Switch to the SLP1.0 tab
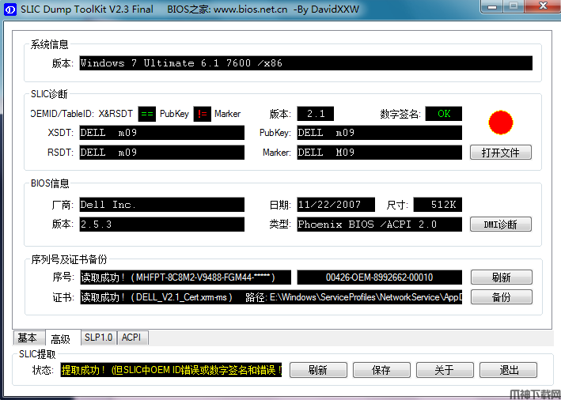Viewport: 561px width, 400px height. tap(98, 338)
